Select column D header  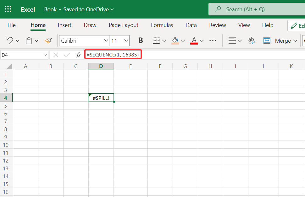pos(101,67)
